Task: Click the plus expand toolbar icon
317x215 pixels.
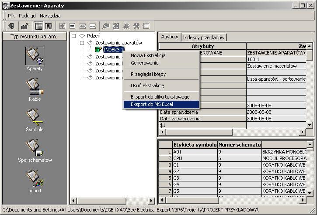Action: pos(62,26)
